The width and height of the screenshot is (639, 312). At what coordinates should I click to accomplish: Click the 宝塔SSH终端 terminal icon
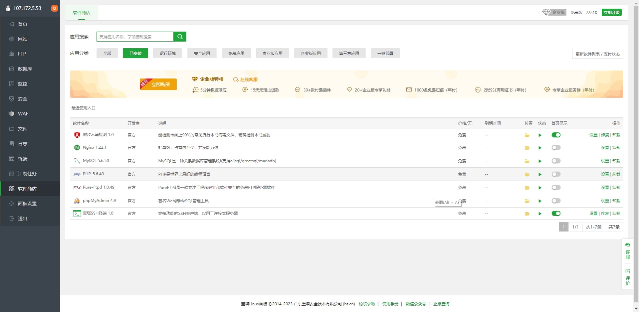pos(77,214)
